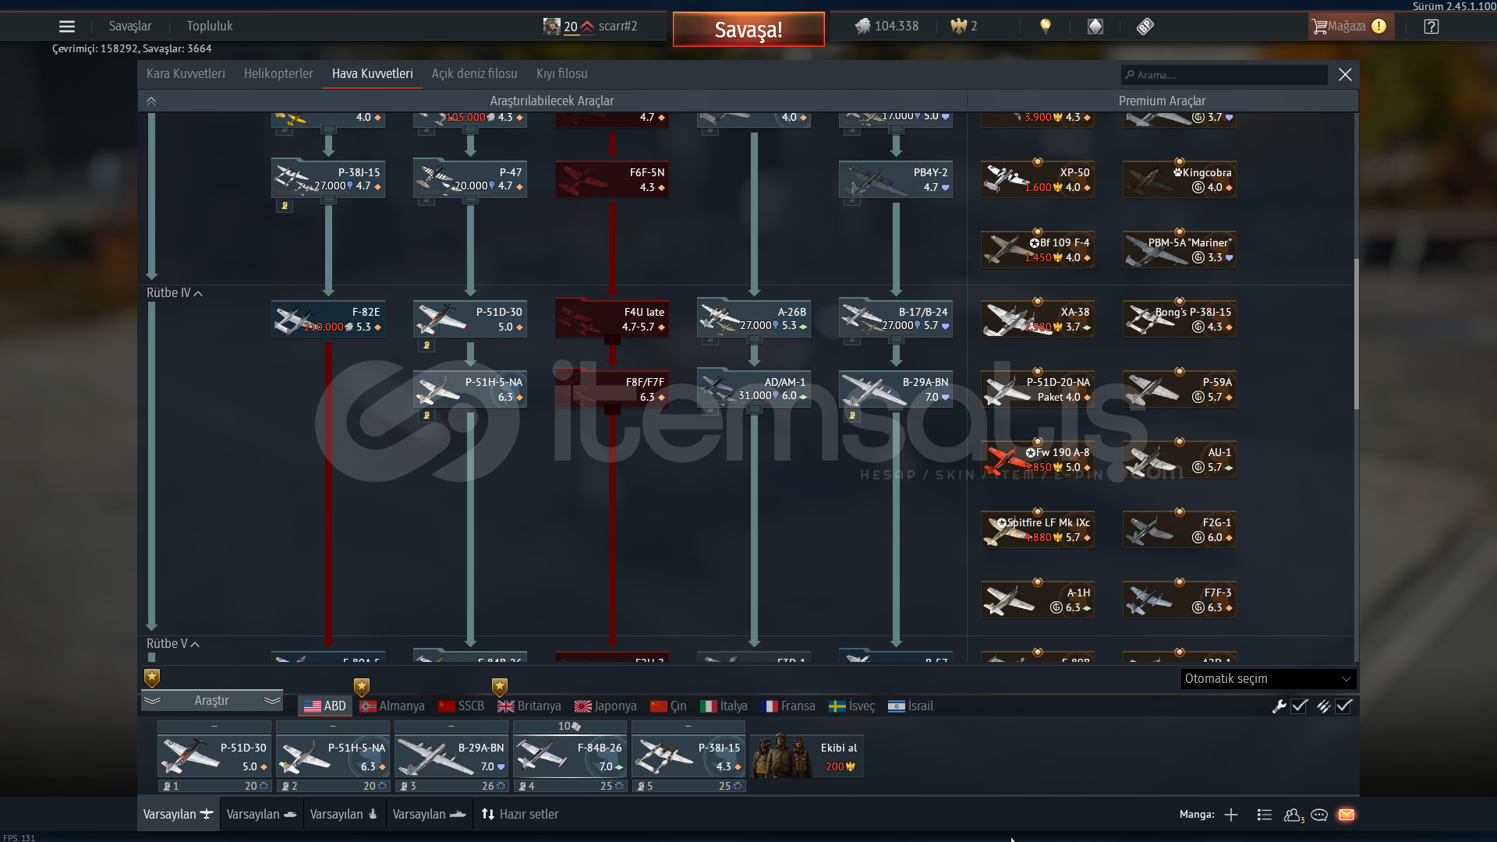This screenshot has width=1497, height=842.
Task: Select the F6F-5N locked aircraft
Action: coord(612,179)
